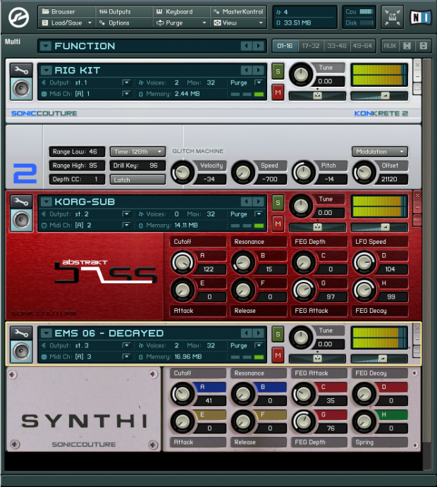Open the KORG-SUB wrench edit icon
This screenshot has width=437, height=487.
[21, 202]
